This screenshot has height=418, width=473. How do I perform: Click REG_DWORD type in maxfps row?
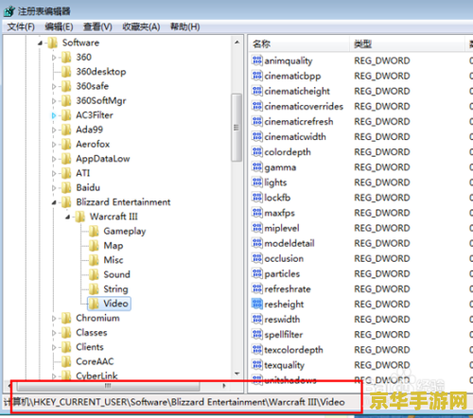(382, 213)
